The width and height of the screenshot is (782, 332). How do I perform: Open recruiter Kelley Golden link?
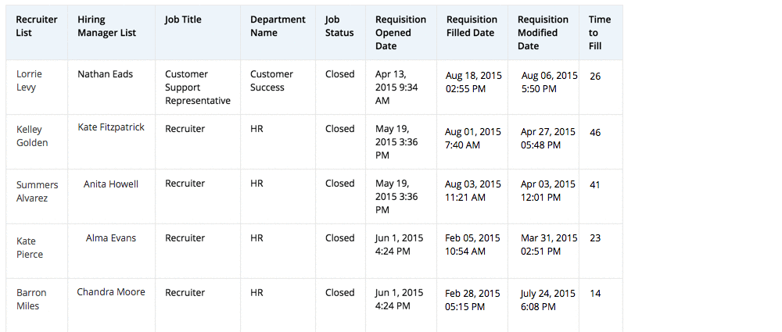click(x=32, y=136)
